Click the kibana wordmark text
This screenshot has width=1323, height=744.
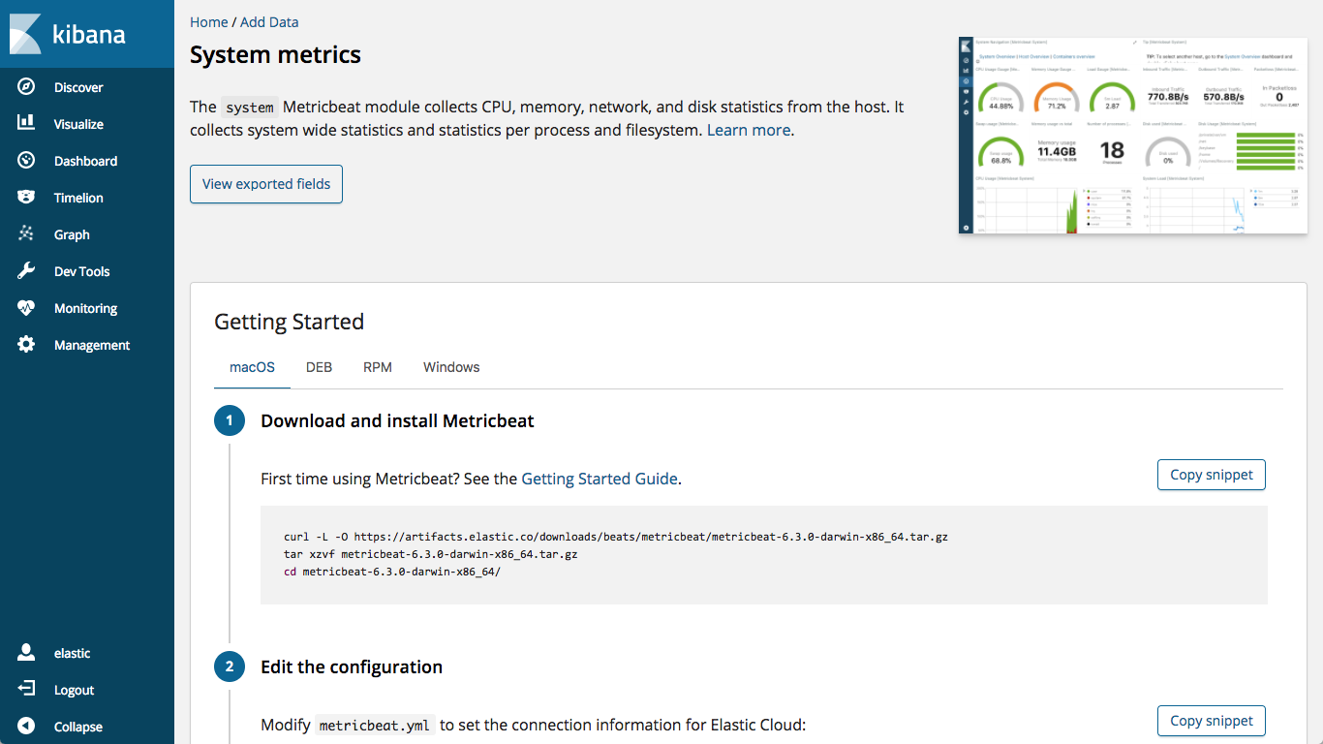[x=89, y=34]
